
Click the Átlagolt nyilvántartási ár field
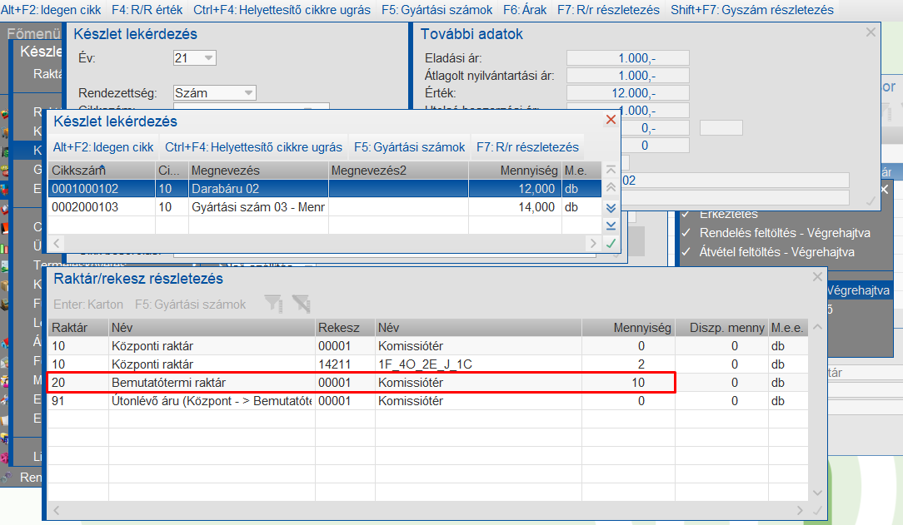(x=628, y=76)
